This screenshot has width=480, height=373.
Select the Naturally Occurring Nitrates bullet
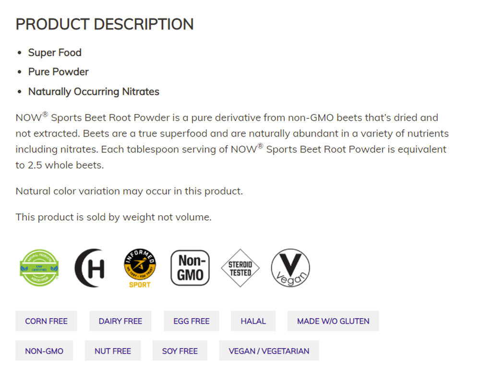tap(94, 91)
